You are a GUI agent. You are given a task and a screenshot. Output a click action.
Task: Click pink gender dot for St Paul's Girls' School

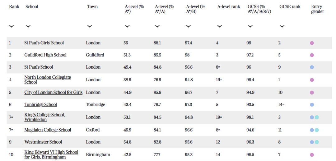pos(312,43)
